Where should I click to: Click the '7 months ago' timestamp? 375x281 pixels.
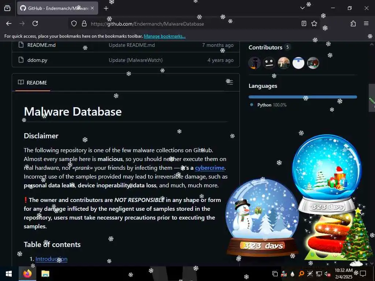(218, 45)
